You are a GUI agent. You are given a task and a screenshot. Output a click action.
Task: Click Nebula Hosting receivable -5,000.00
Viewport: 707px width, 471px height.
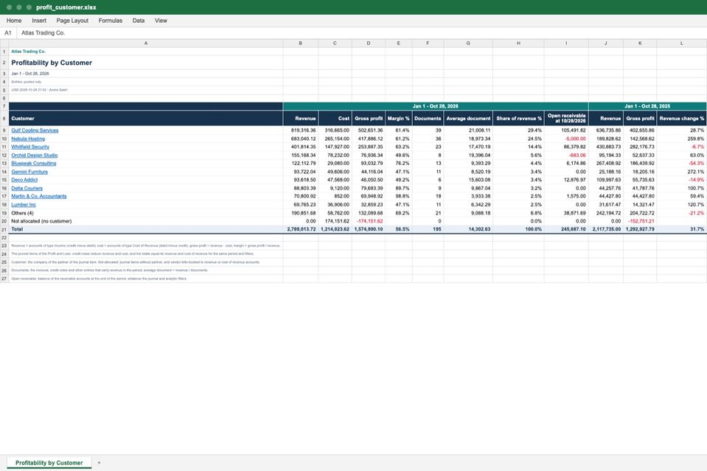coord(566,139)
